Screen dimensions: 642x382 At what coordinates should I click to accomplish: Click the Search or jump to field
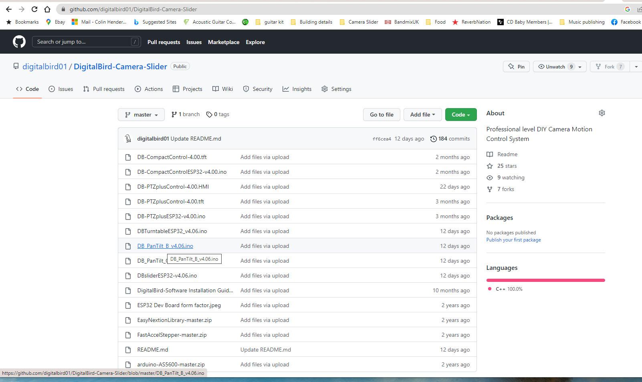click(86, 41)
